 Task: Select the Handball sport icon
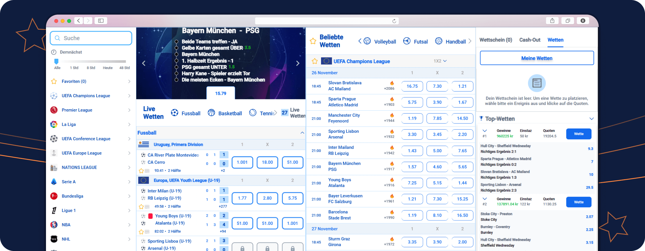pos(439,41)
